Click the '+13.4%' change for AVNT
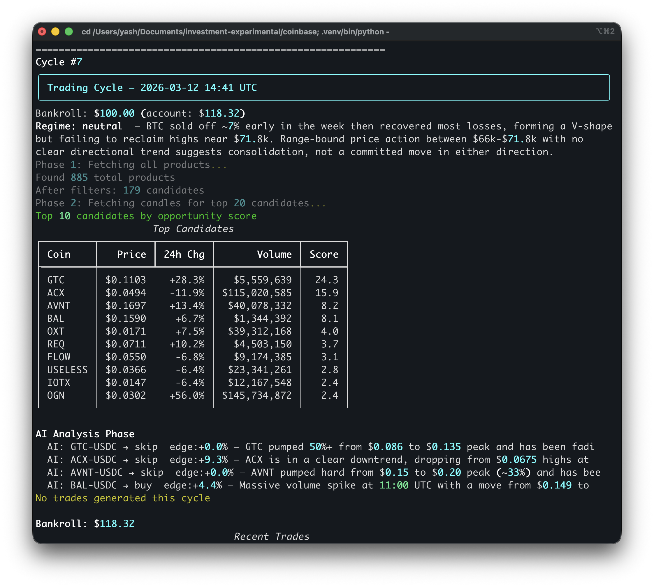 coord(187,306)
